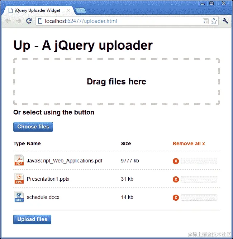
Task: Click the Name column header
Action: [x=34, y=143]
